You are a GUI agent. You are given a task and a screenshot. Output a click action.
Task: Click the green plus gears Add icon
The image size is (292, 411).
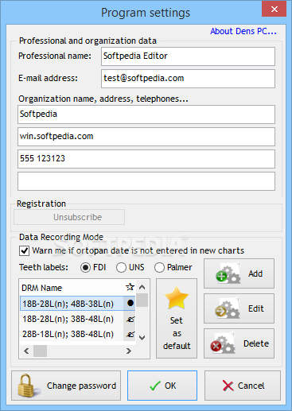pos(228,273)
